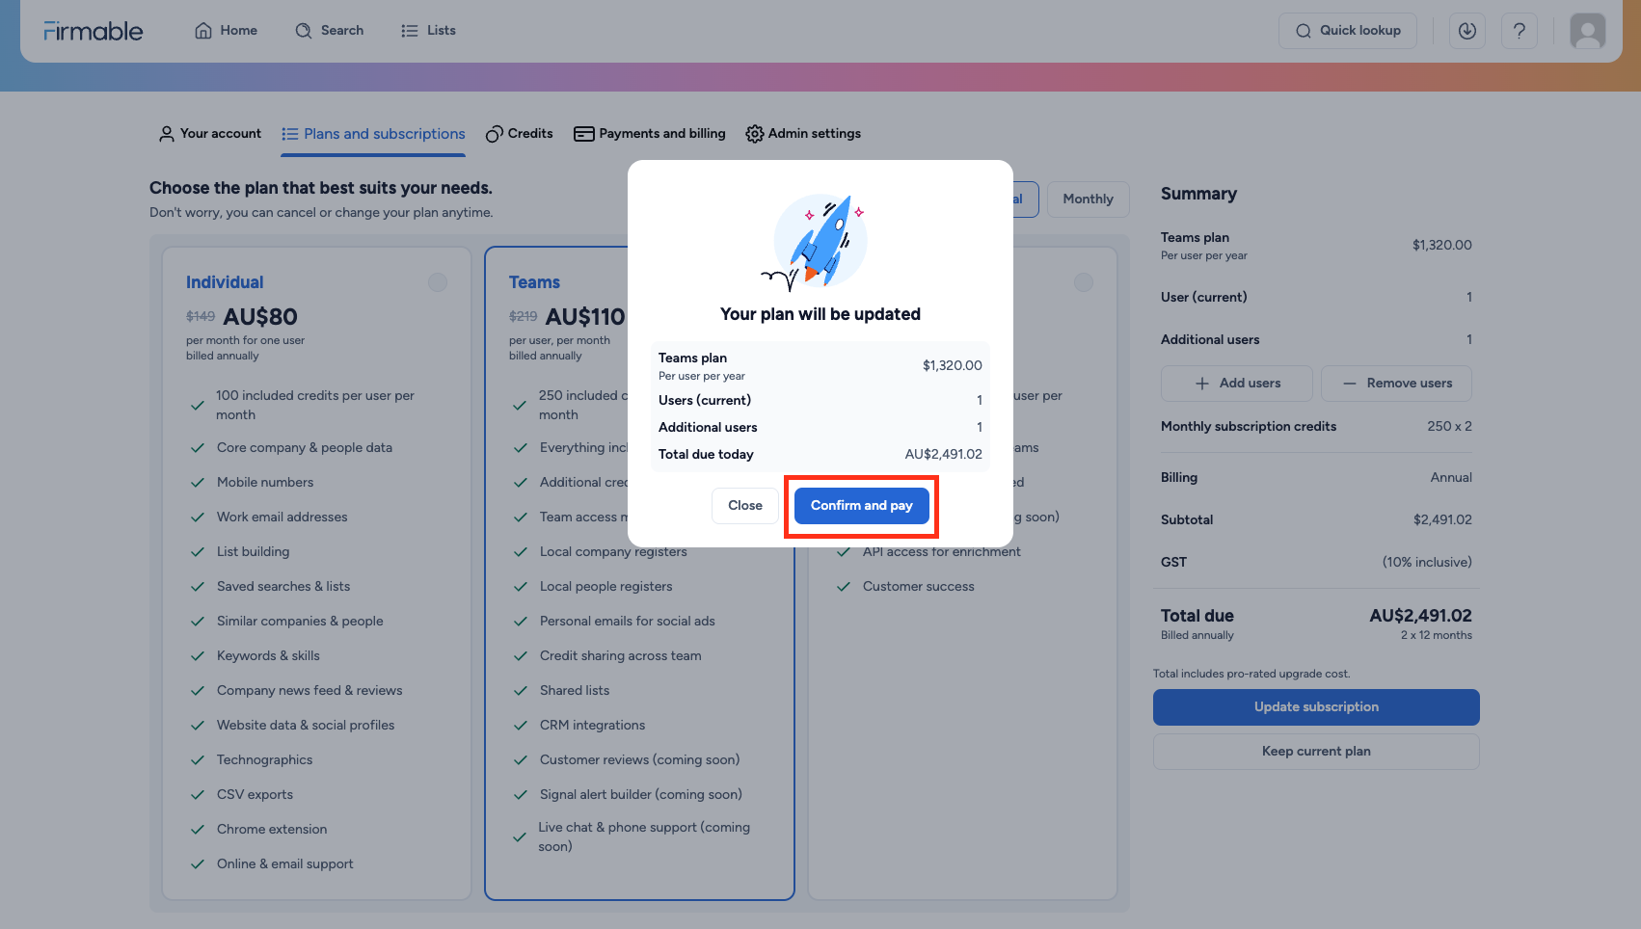Open Search in top navigation

point(329,31)
